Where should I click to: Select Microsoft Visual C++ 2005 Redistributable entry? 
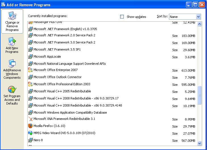(62, 91)
